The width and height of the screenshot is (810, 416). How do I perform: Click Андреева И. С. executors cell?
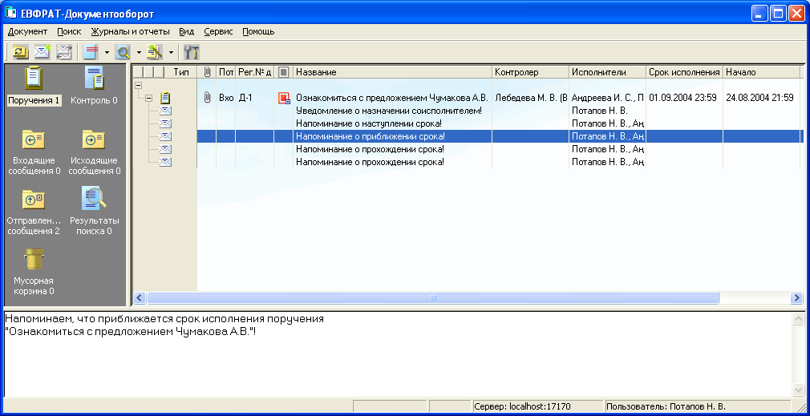point(608,98)
